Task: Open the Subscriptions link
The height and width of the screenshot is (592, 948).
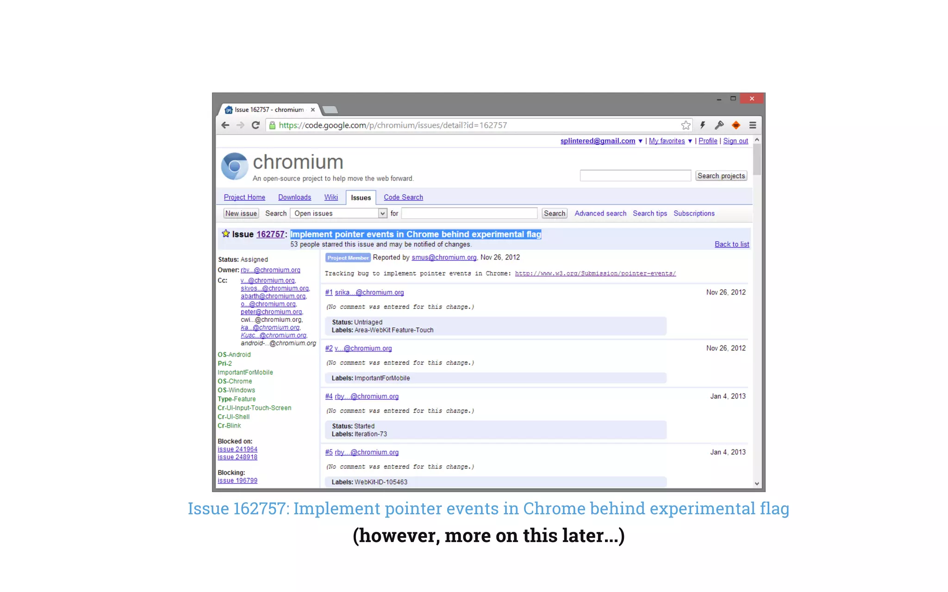Action: point(694,213)
